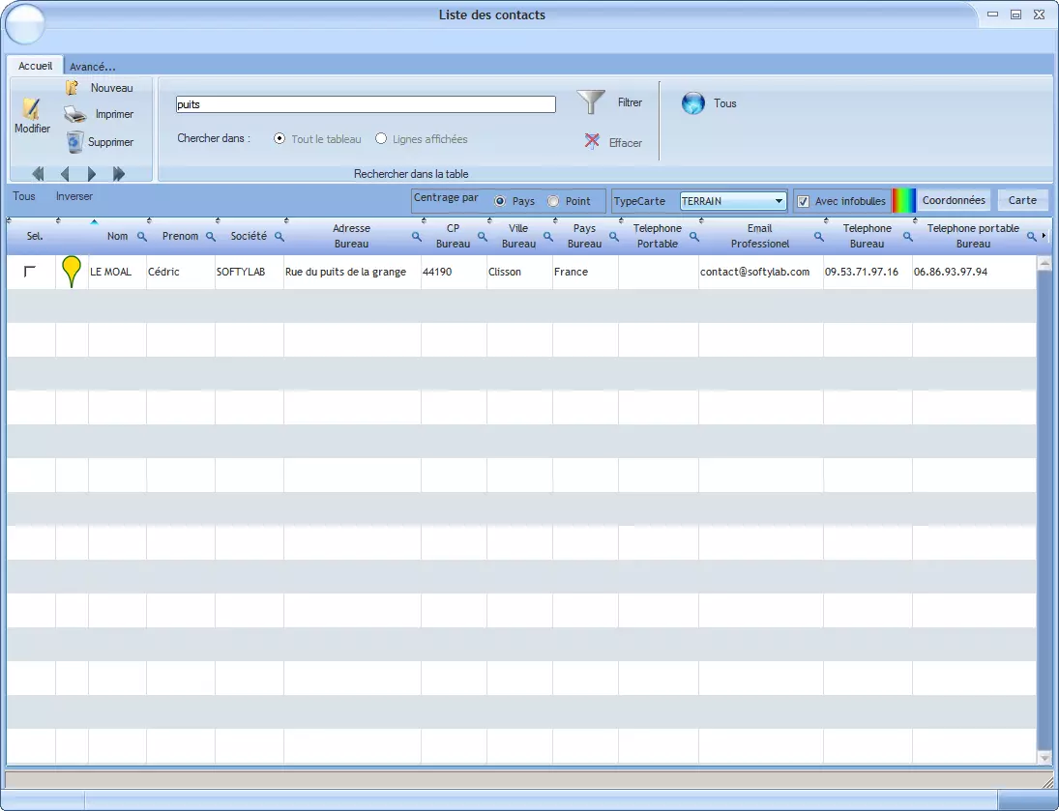This screenshot has width=1059, height=811.
Task: Click the Imprimer printer icon
Action: click(75, 114)
